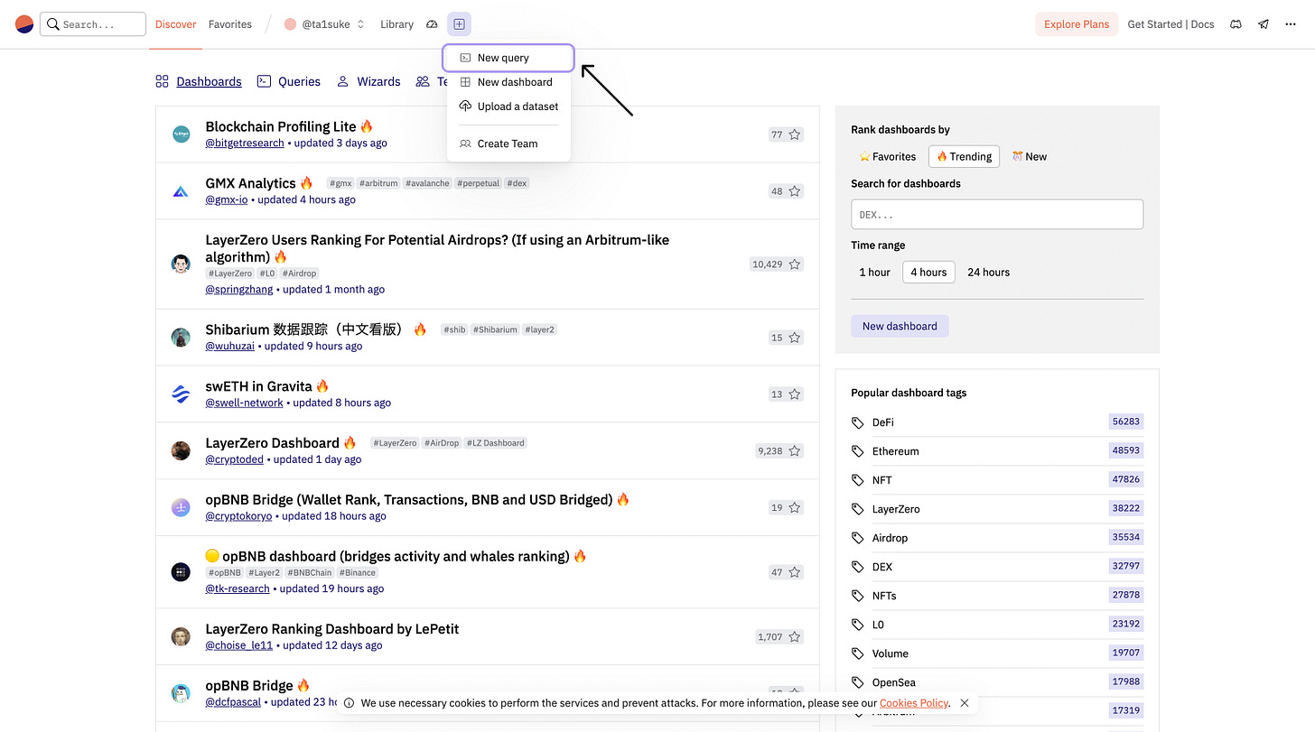
Task: Open Get Started | Docs link
Action: click(1170, 24)
